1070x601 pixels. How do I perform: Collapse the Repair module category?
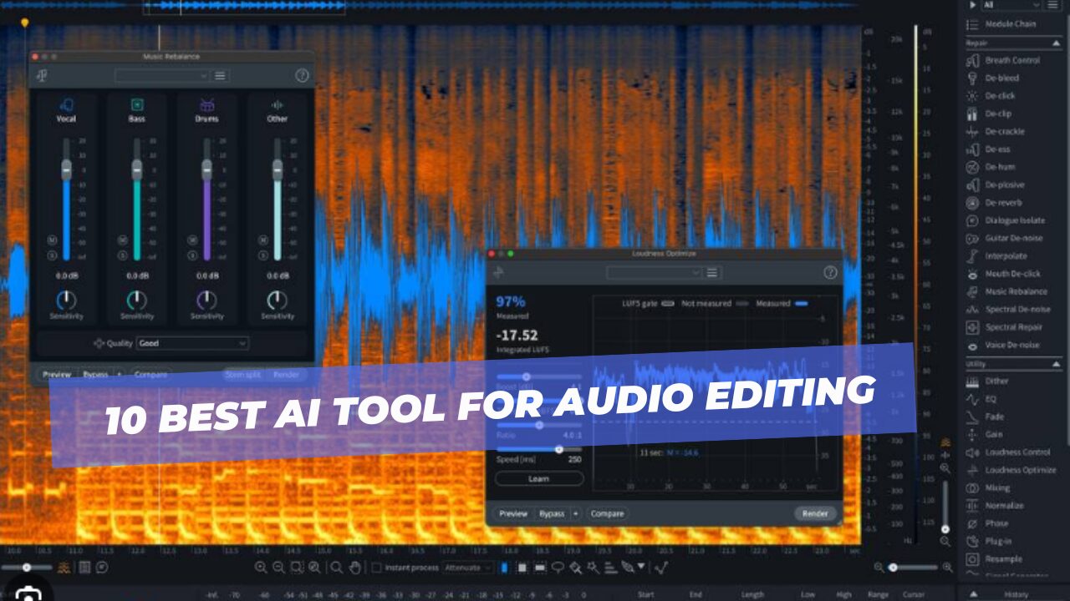(1056, 43)
